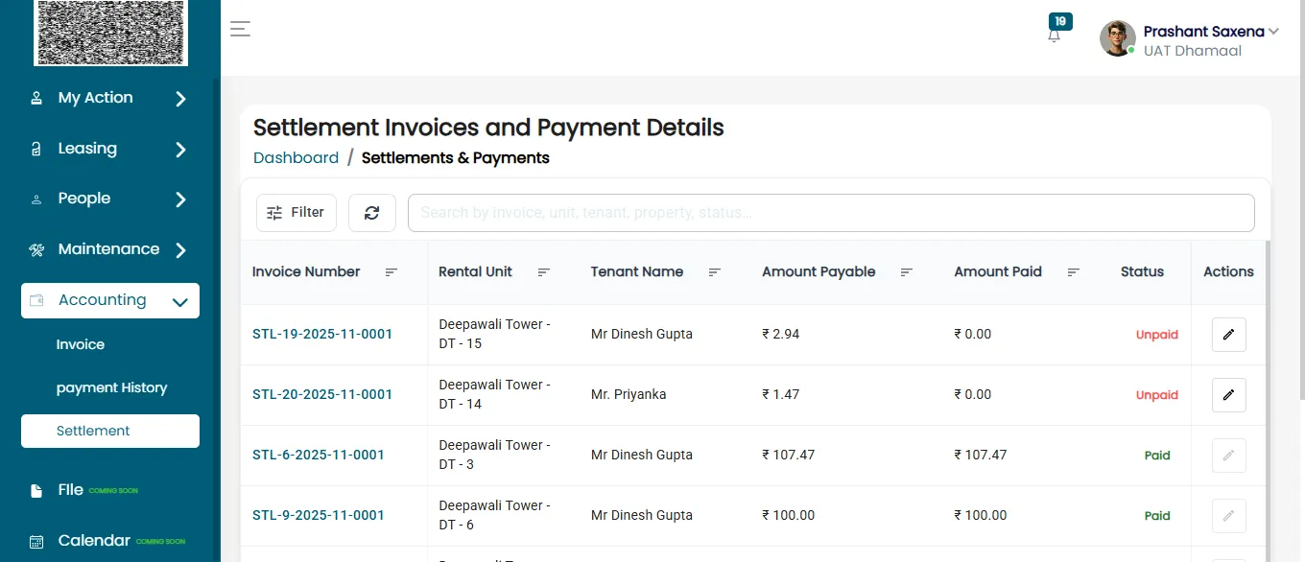Click the Invoice Number column header
The height and width of the screenshot is (562, 1305).
pos(306,272)
